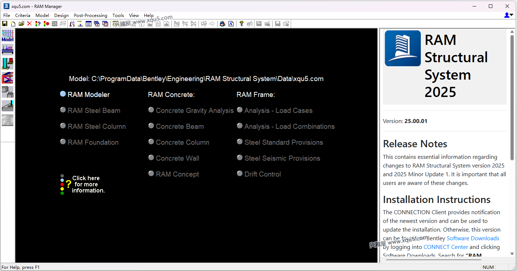The image size is (517, 271).
Task: Click the NUM indicator in the status bar
Action: 488,267
